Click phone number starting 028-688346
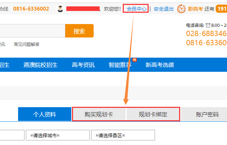227x145 pixels. 206,34
